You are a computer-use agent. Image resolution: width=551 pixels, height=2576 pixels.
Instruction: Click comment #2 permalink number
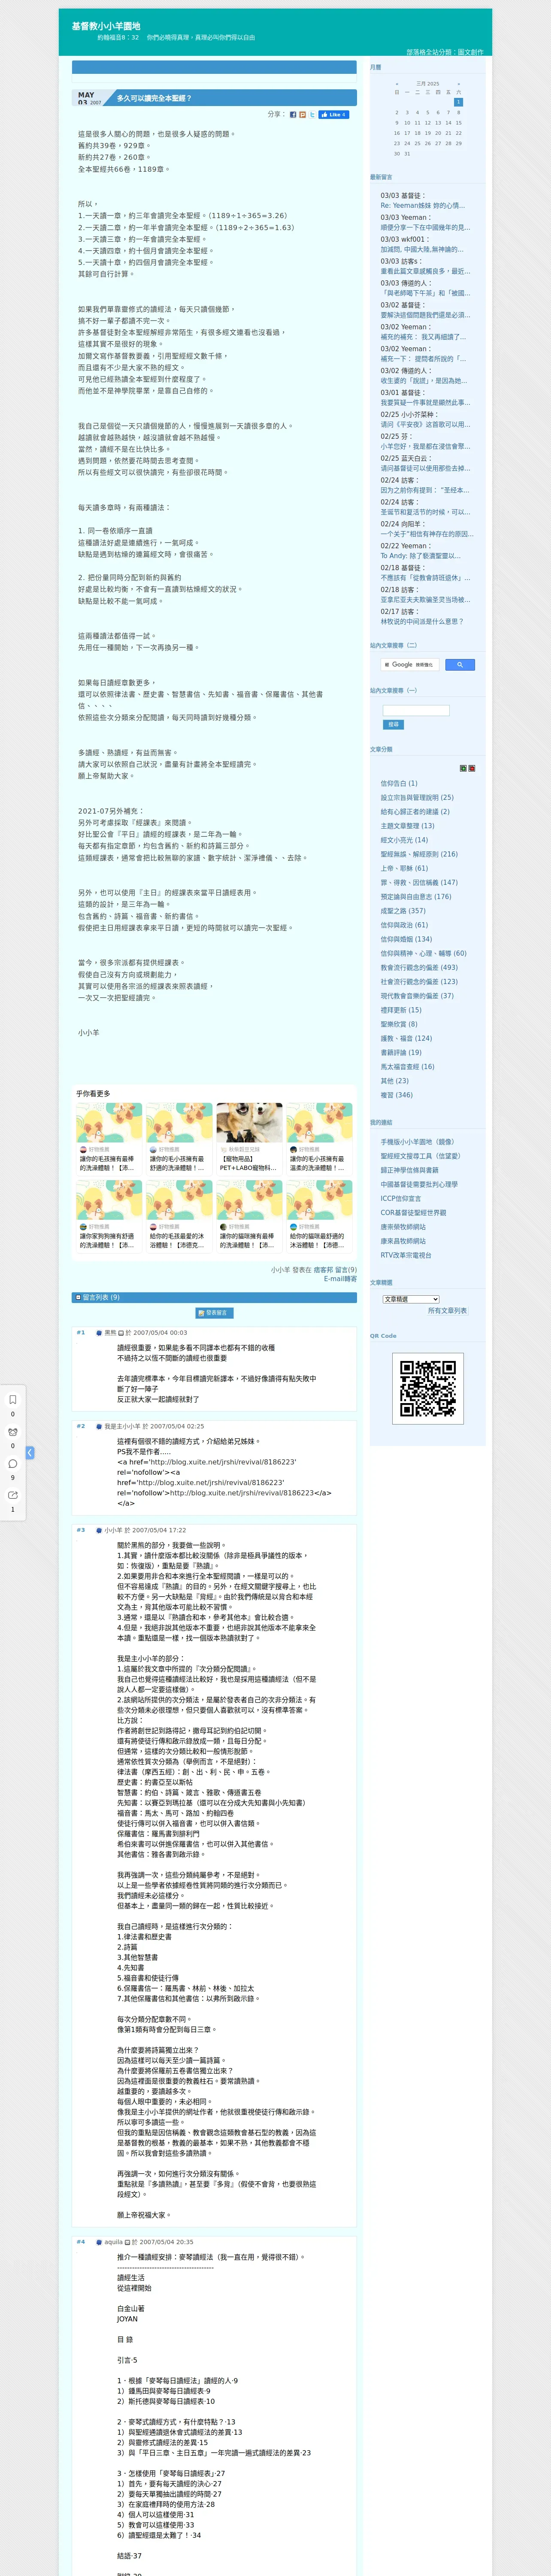[x=81, y=1426]
